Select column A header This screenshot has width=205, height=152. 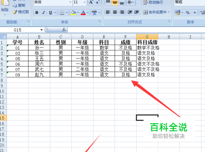pos(18,37)
